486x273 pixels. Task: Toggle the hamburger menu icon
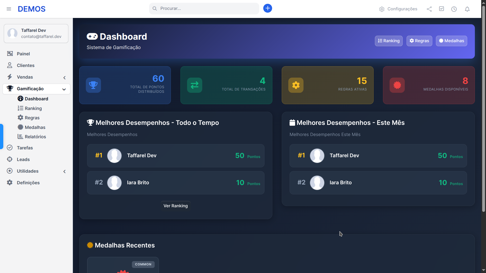coord(9,9)
